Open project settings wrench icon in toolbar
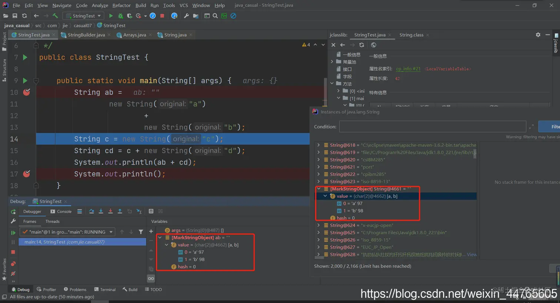The image size is (560, 303). pyautogui.click(x=186, y=16)
